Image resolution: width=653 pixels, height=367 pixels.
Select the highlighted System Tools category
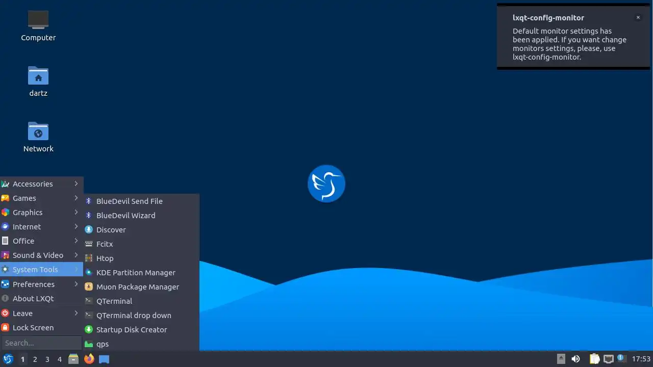click(x=41, y=269)
